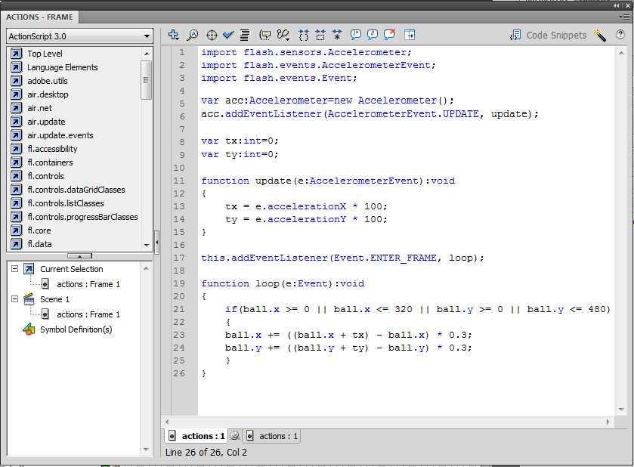
Task: Switch to the bold actions : 1 script tab
Action: 196,436
